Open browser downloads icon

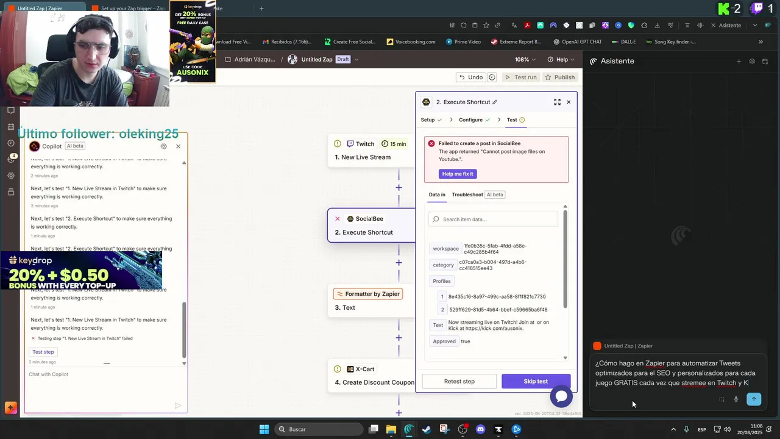pyautogui.click(x=657, y=25)
